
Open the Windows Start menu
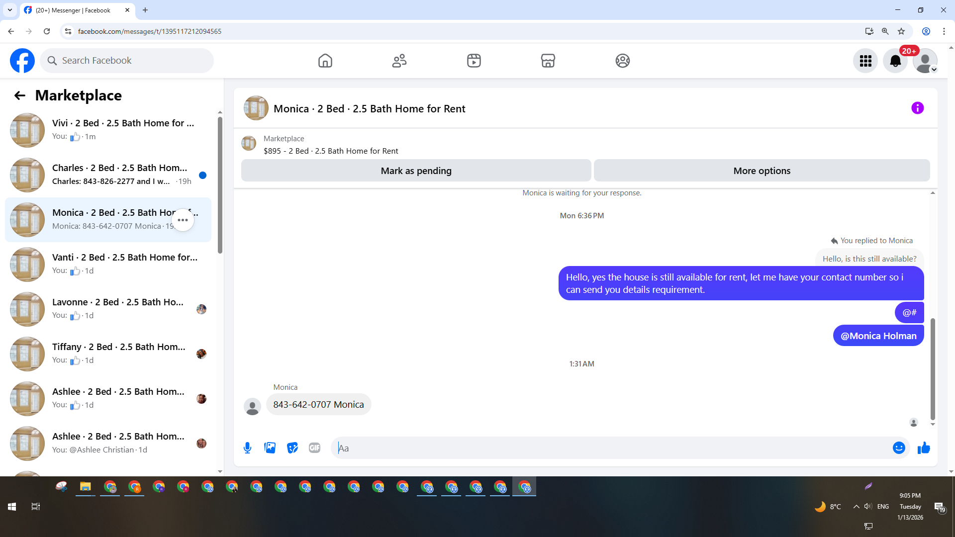pyautogui.click(x=12, y=506)
